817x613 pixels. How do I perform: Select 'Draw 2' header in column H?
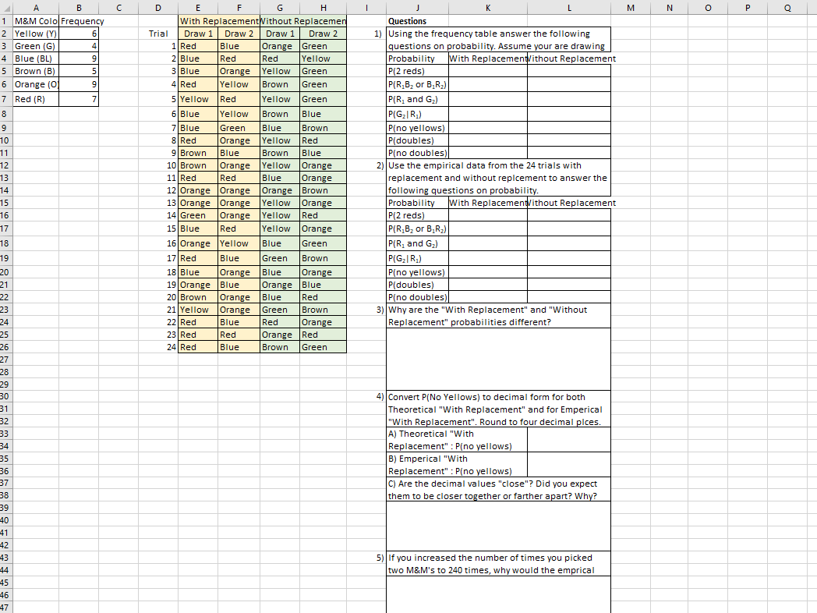tap(323, 34)
